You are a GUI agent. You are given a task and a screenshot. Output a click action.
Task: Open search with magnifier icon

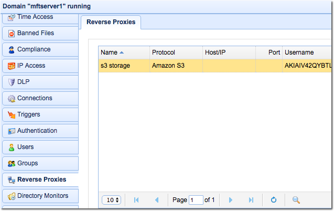pyautogui.click(x=296, y=200)
